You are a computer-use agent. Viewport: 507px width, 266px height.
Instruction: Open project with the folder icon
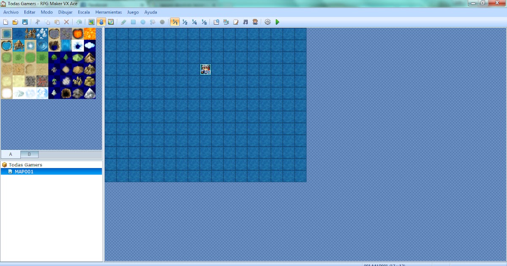15,22
